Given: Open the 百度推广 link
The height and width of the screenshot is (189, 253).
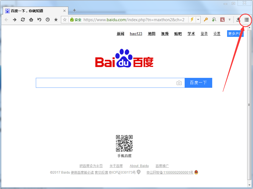Looking at the screenshot, I should pyautogui.click(x=162, y=166).
